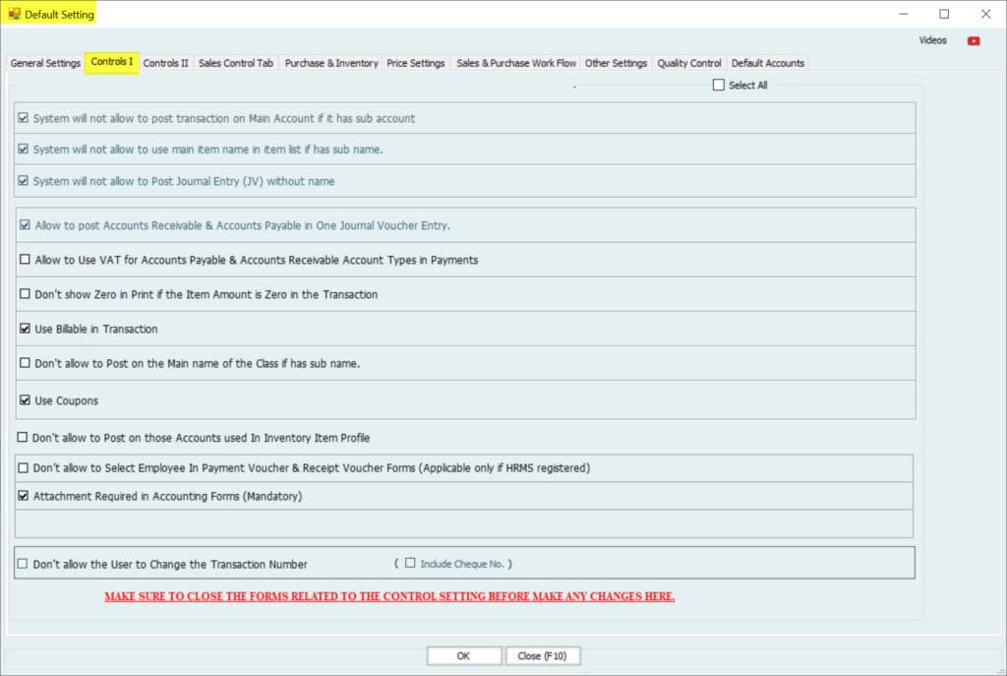Open Sales & Purchase Work Flow tab
Viewport: 1007px width, 676px height.
[x=516, y=63]
